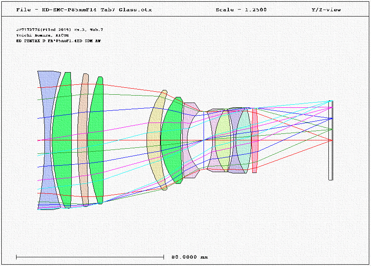The height and width of the screenshot is (266, 371).
Task: Select the JP7172776 patent reference line
Action: click(60, 30)
